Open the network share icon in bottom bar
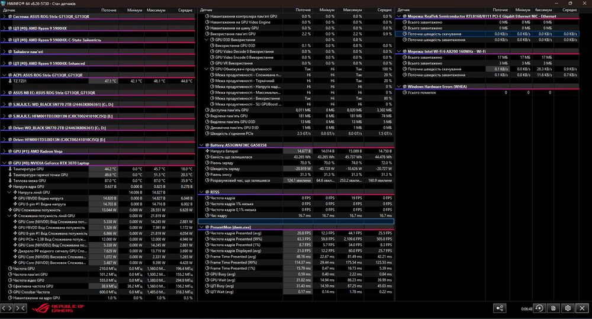This screenshot has height=319, width=592. tap(500, 308)
